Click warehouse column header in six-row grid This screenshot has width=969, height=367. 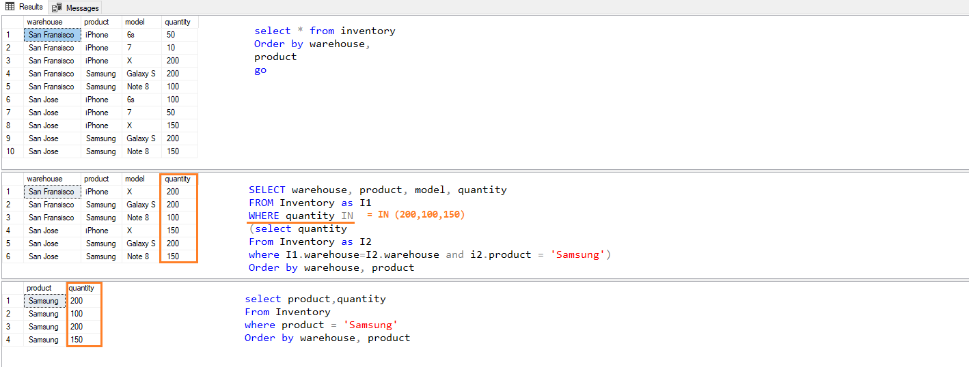pos(53,179)
